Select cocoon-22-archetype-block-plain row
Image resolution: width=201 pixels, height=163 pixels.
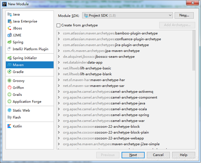click(125, 132)
